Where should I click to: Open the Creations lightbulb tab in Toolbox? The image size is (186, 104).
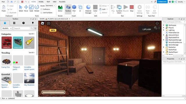coord(33,23)
